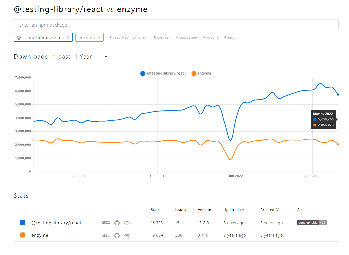349x255 pixels.
Task: Focus the npm package search field
Action: point(176,25)
